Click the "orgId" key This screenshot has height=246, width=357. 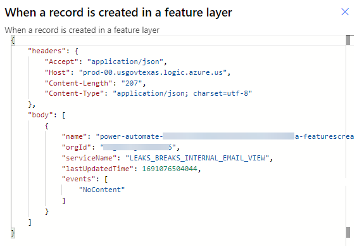point(76,147)
